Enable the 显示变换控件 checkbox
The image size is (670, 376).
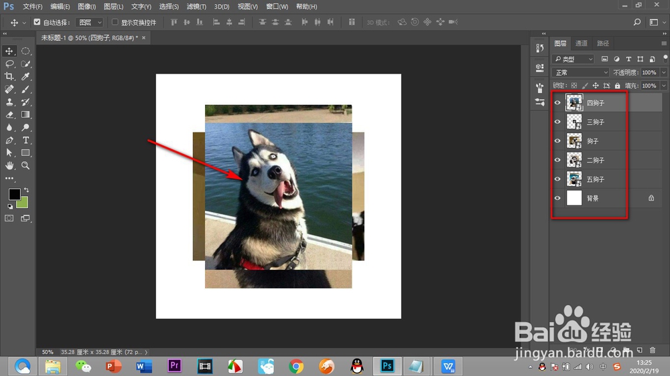tap(115, 22)
